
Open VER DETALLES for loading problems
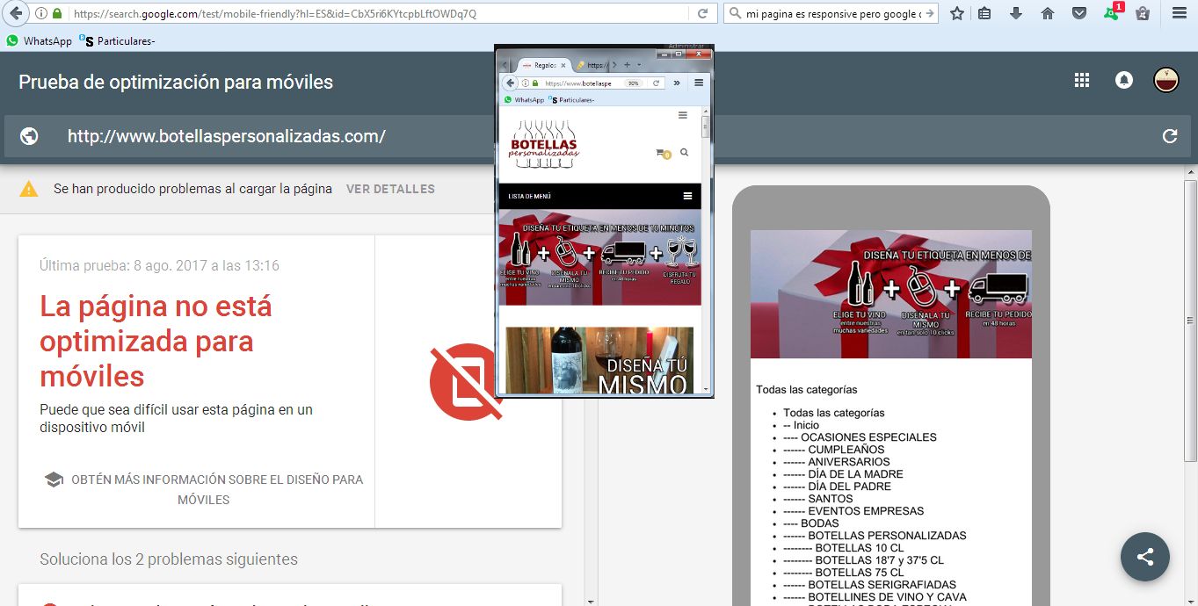tap(390, 189)
